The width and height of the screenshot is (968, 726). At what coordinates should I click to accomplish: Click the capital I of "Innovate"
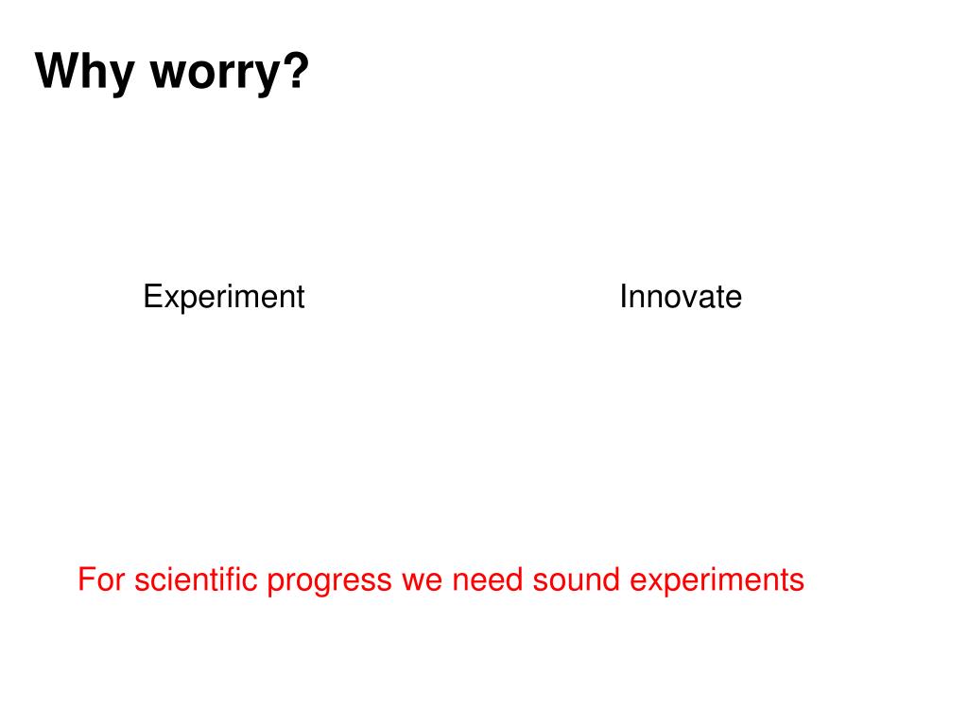click(624, 296)
